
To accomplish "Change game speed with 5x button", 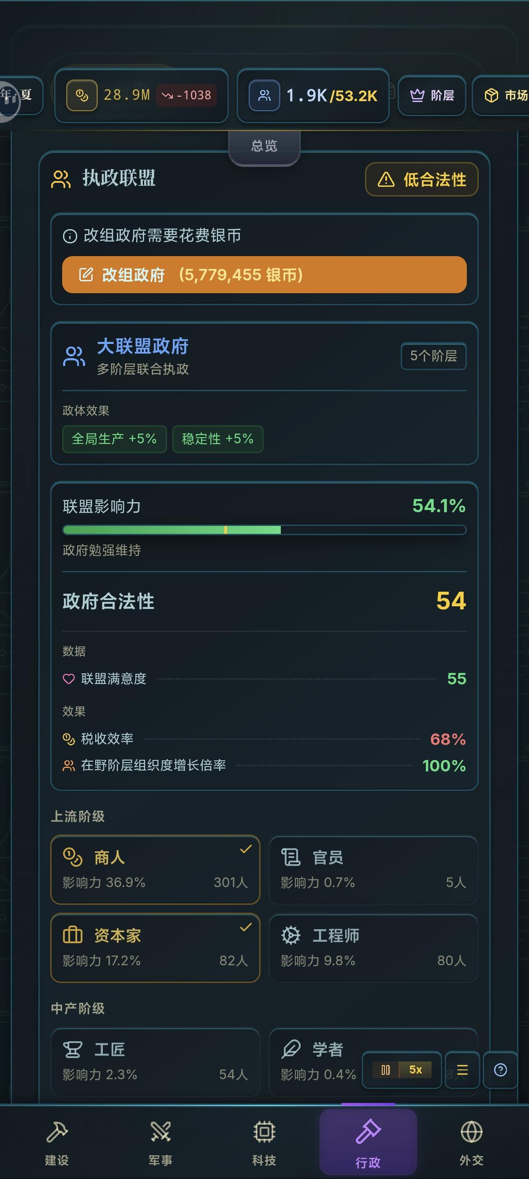I will (x=415, y=1069).
